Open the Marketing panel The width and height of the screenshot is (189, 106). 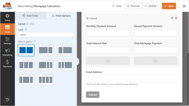pos(7,52)
